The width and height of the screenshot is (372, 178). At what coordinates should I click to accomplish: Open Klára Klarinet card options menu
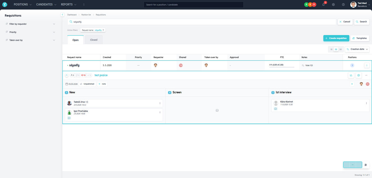point(366,103)
